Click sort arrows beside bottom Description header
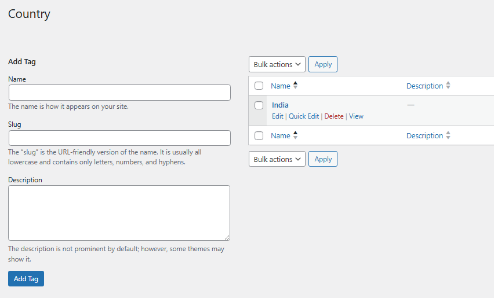Screen dimensions: 494x298 tap(448, 135)
